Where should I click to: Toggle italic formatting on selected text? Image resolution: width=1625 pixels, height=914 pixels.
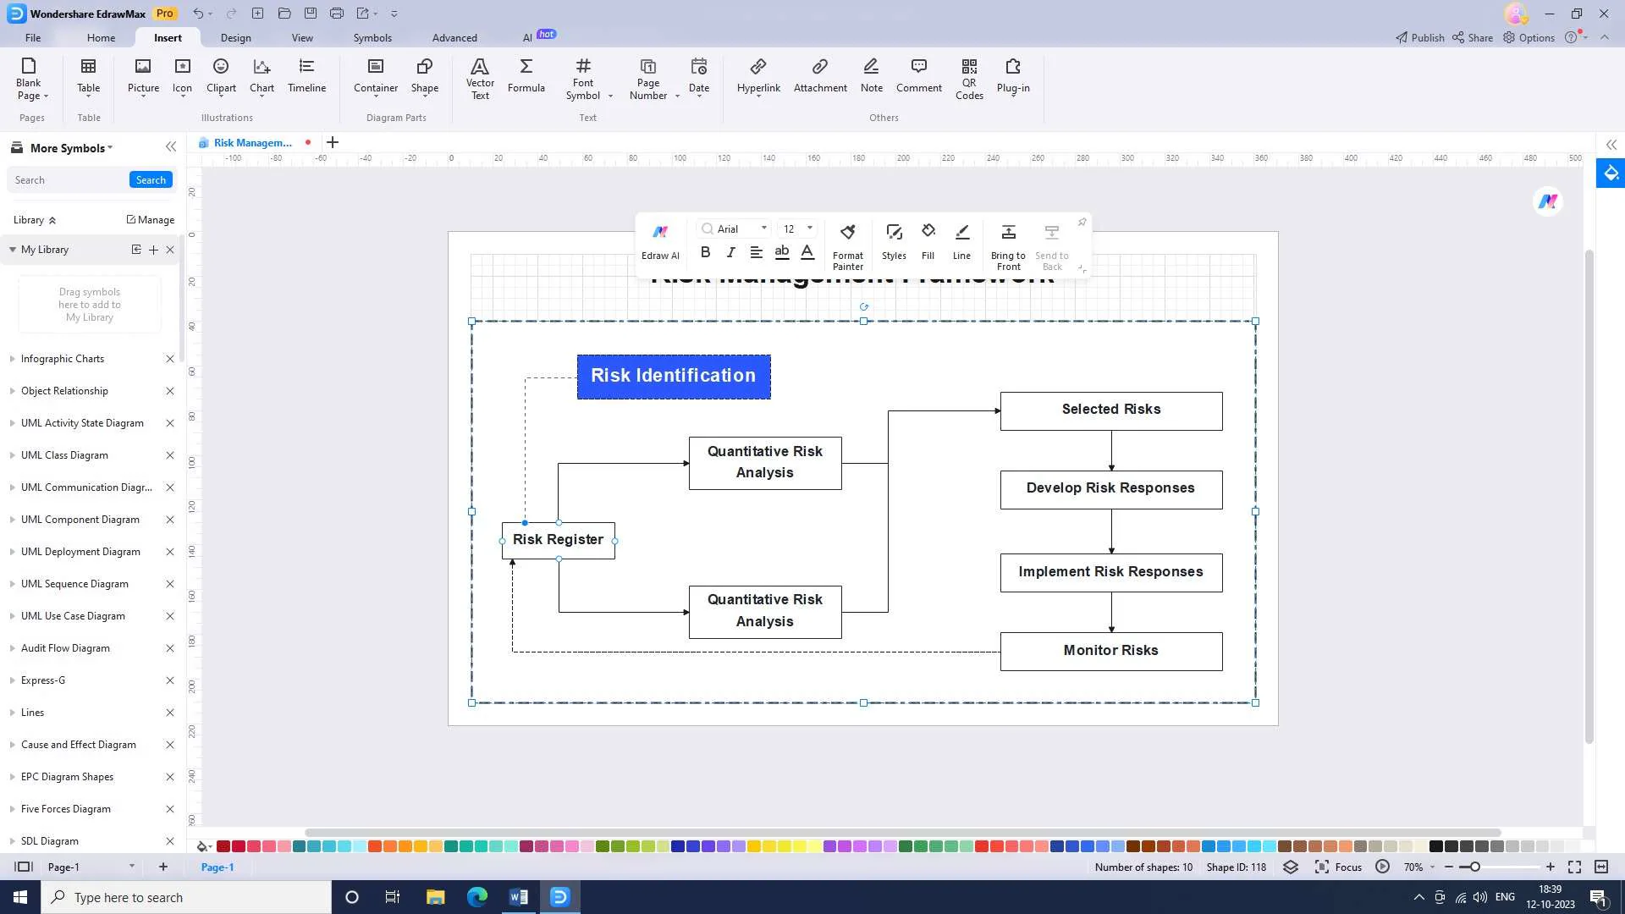click(731, 255)
